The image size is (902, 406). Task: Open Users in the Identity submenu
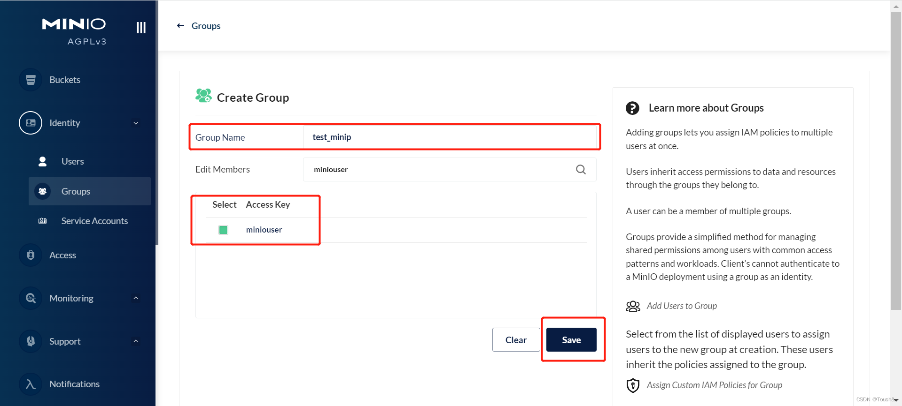click(x=72, y=161)
